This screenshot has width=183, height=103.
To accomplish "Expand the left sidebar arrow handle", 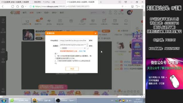I will [6, 56].
